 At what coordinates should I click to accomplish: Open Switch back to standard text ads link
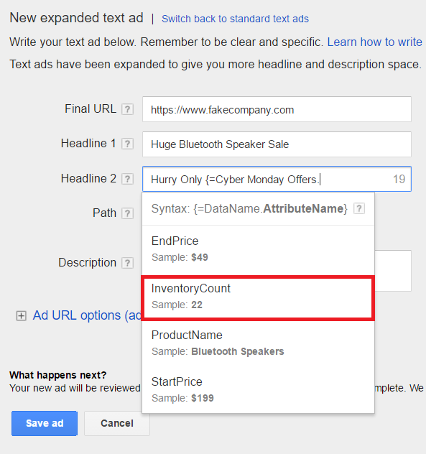235,19
